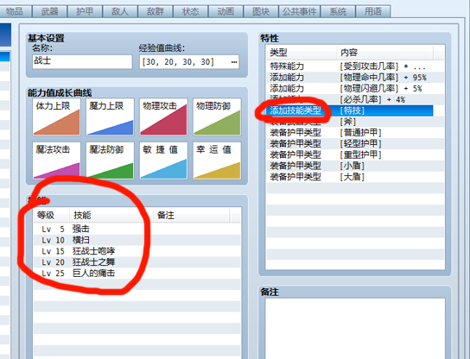Screen dimensions: 470x359
Task: Open the 护甲 tab
Action: click(85, 11)
